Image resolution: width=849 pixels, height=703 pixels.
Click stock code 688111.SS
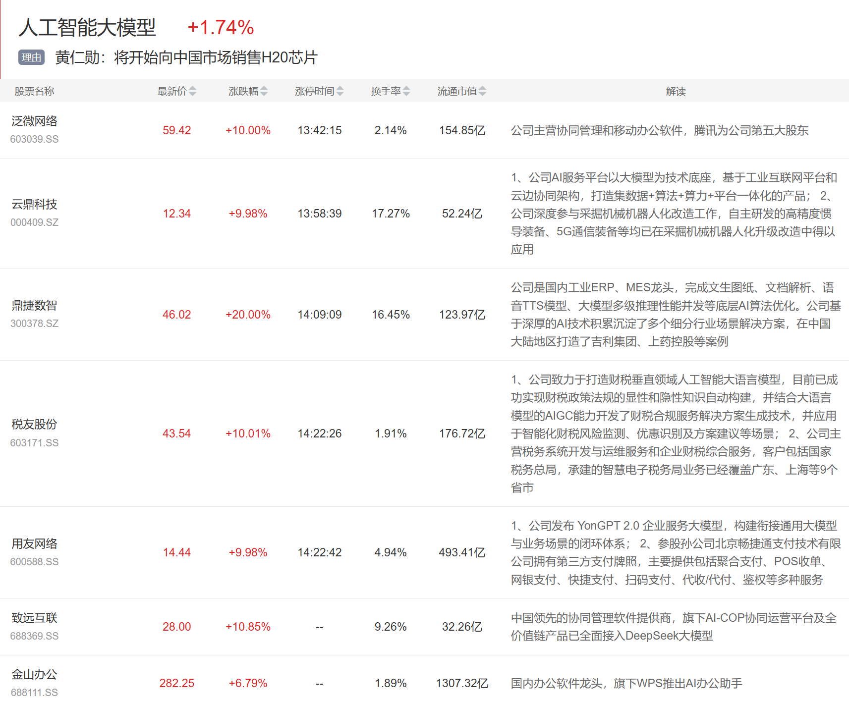34,693
